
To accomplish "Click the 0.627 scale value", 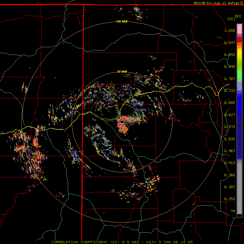I will coord(230,115).
